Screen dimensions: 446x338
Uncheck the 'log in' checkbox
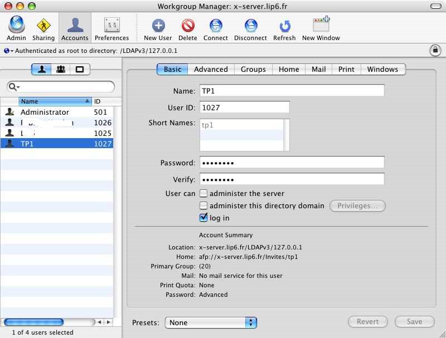pyautogui.click(x=203, y=218)
